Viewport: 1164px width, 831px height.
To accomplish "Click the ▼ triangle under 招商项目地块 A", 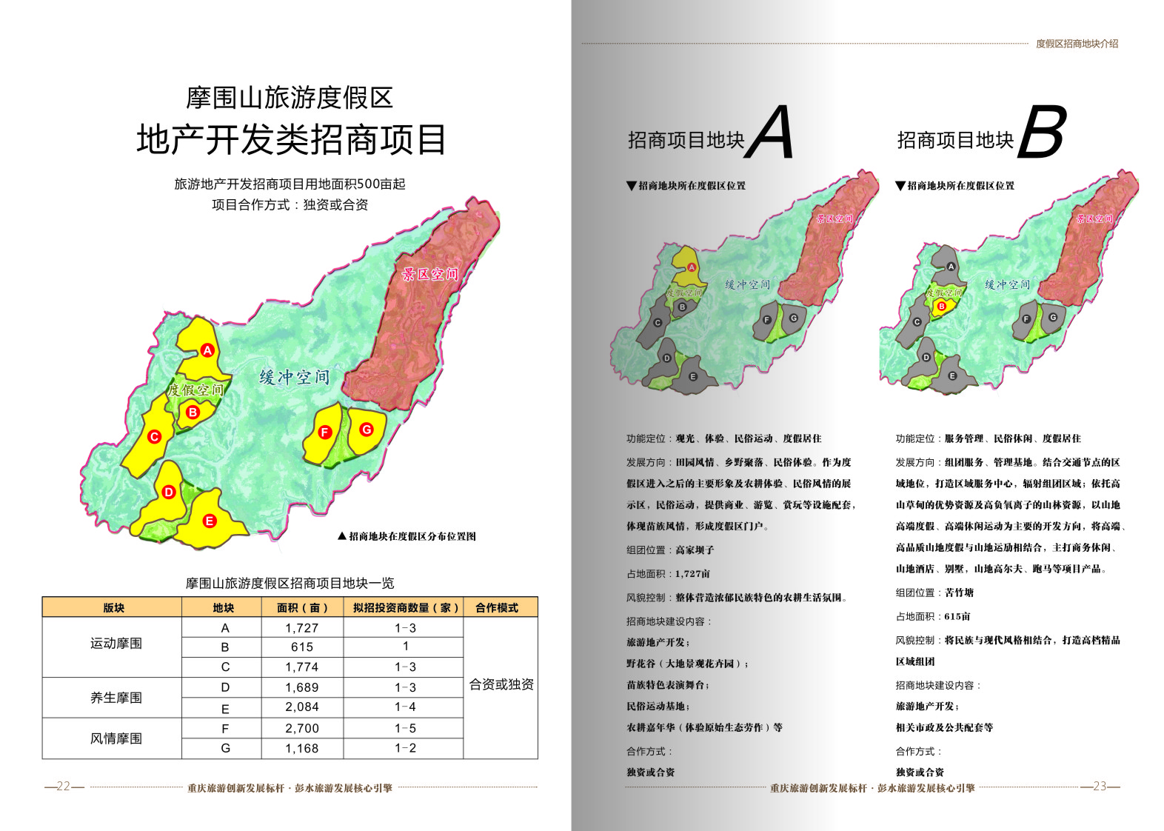I will (x=632, y=186).
